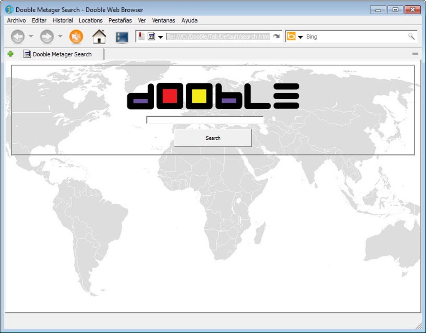Go to the Home page icon

99,36
